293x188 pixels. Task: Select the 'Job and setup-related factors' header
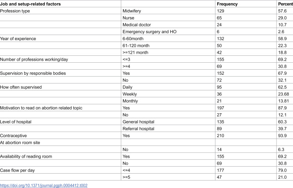click(30, 4)
